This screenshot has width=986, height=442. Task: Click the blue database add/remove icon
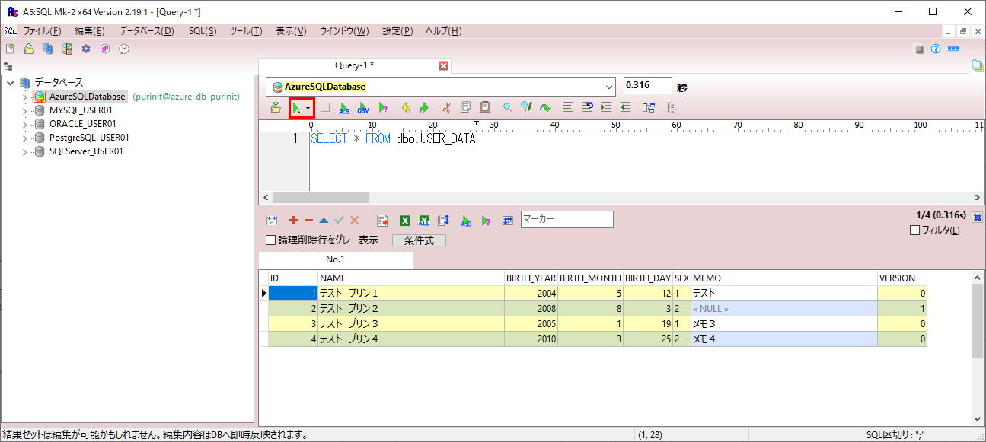[48, 49]
